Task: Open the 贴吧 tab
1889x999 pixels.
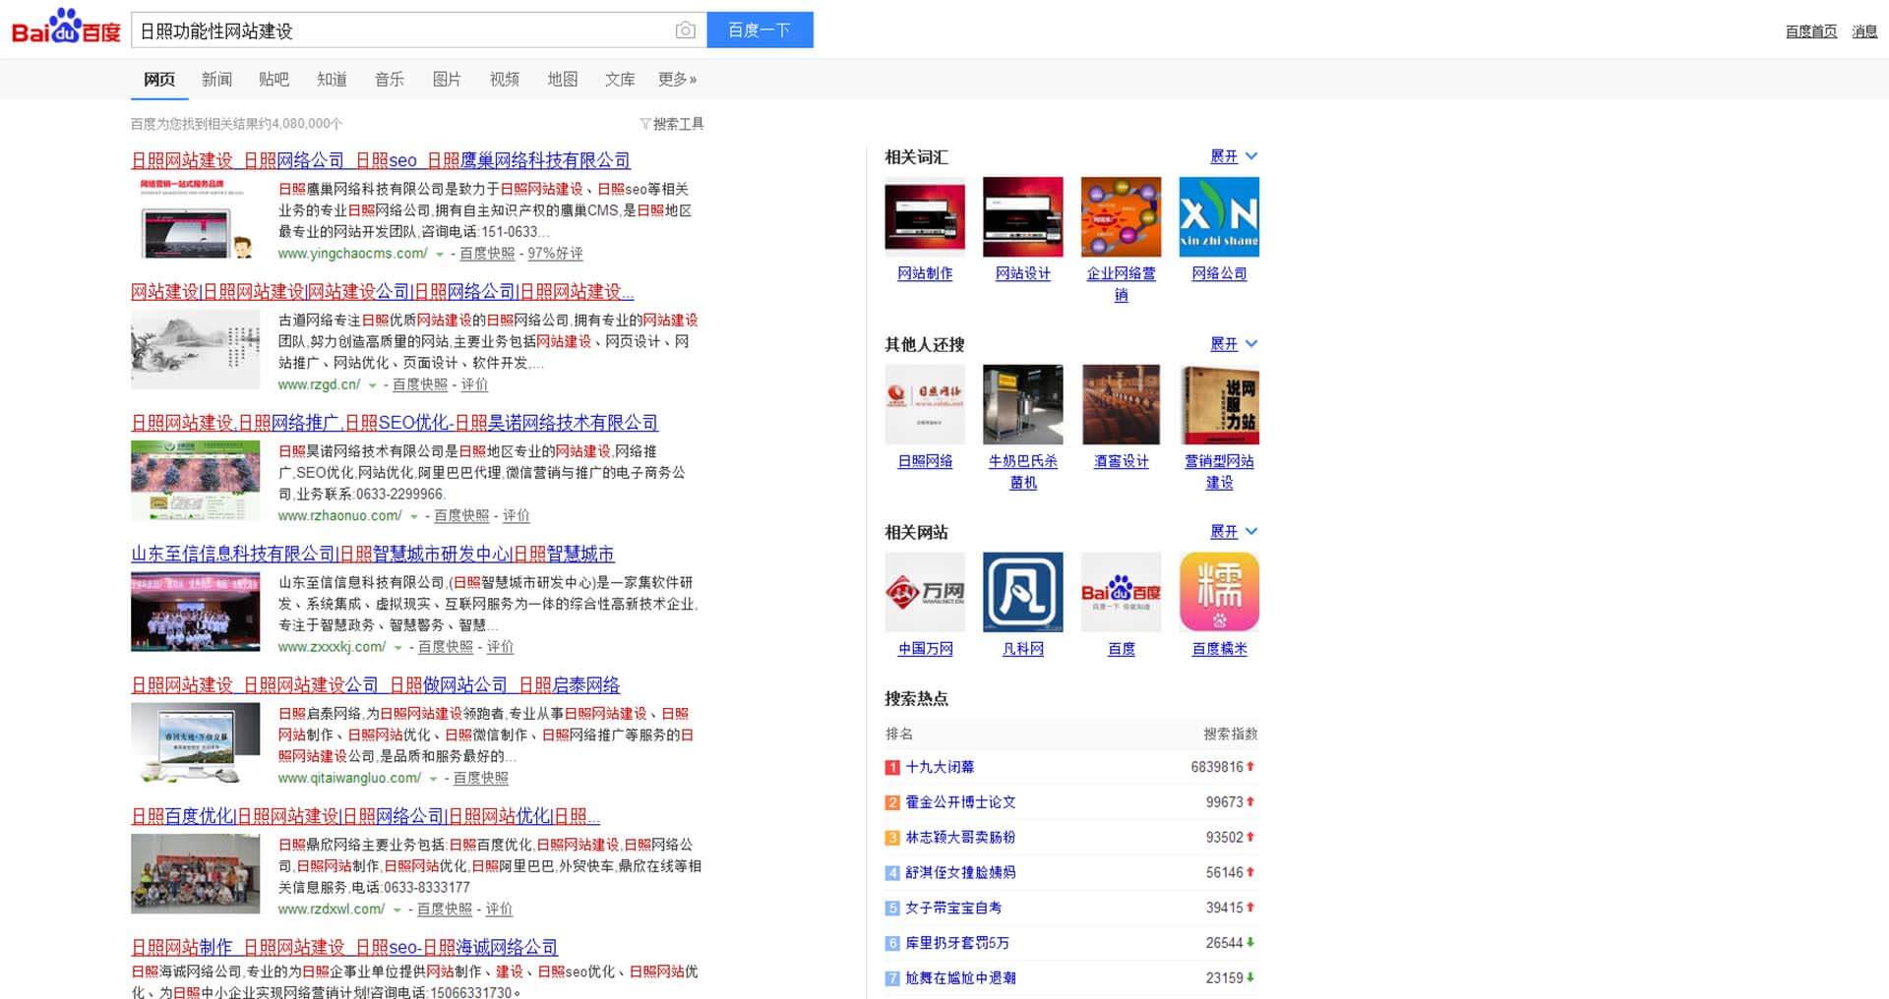Action: [x=274, y=79]
